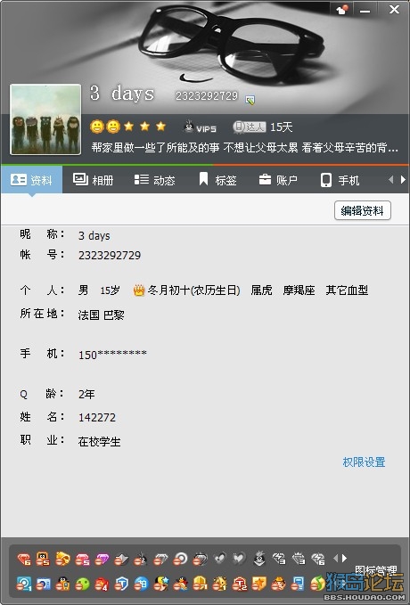410x605 pixels.
Task: Click the VIP5 membership badge
Action: tap(200, 127)
